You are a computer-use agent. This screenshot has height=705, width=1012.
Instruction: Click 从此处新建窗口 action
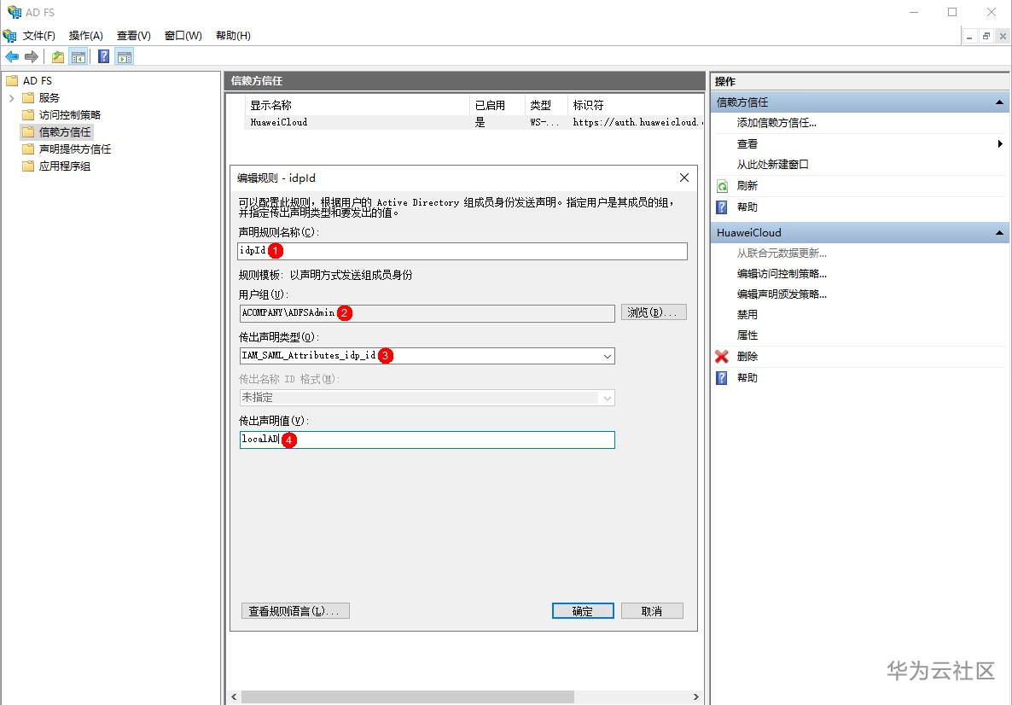point(772,165)
